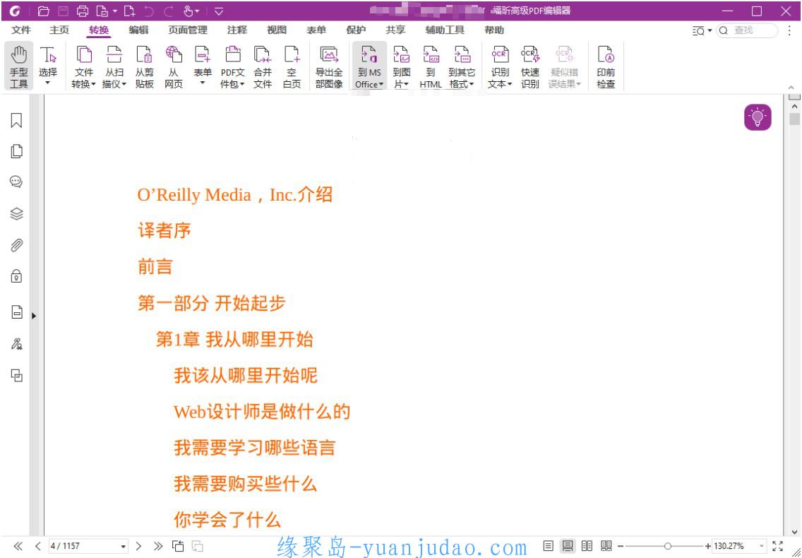
Task: Go to previous page arrow in status bar
Action: (37, 546)
